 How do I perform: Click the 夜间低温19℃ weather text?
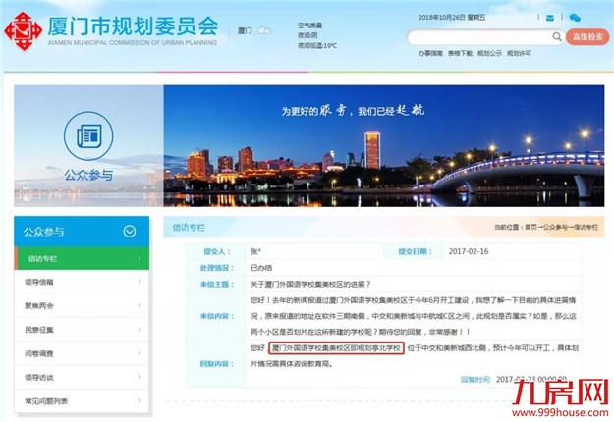[317, 46]
